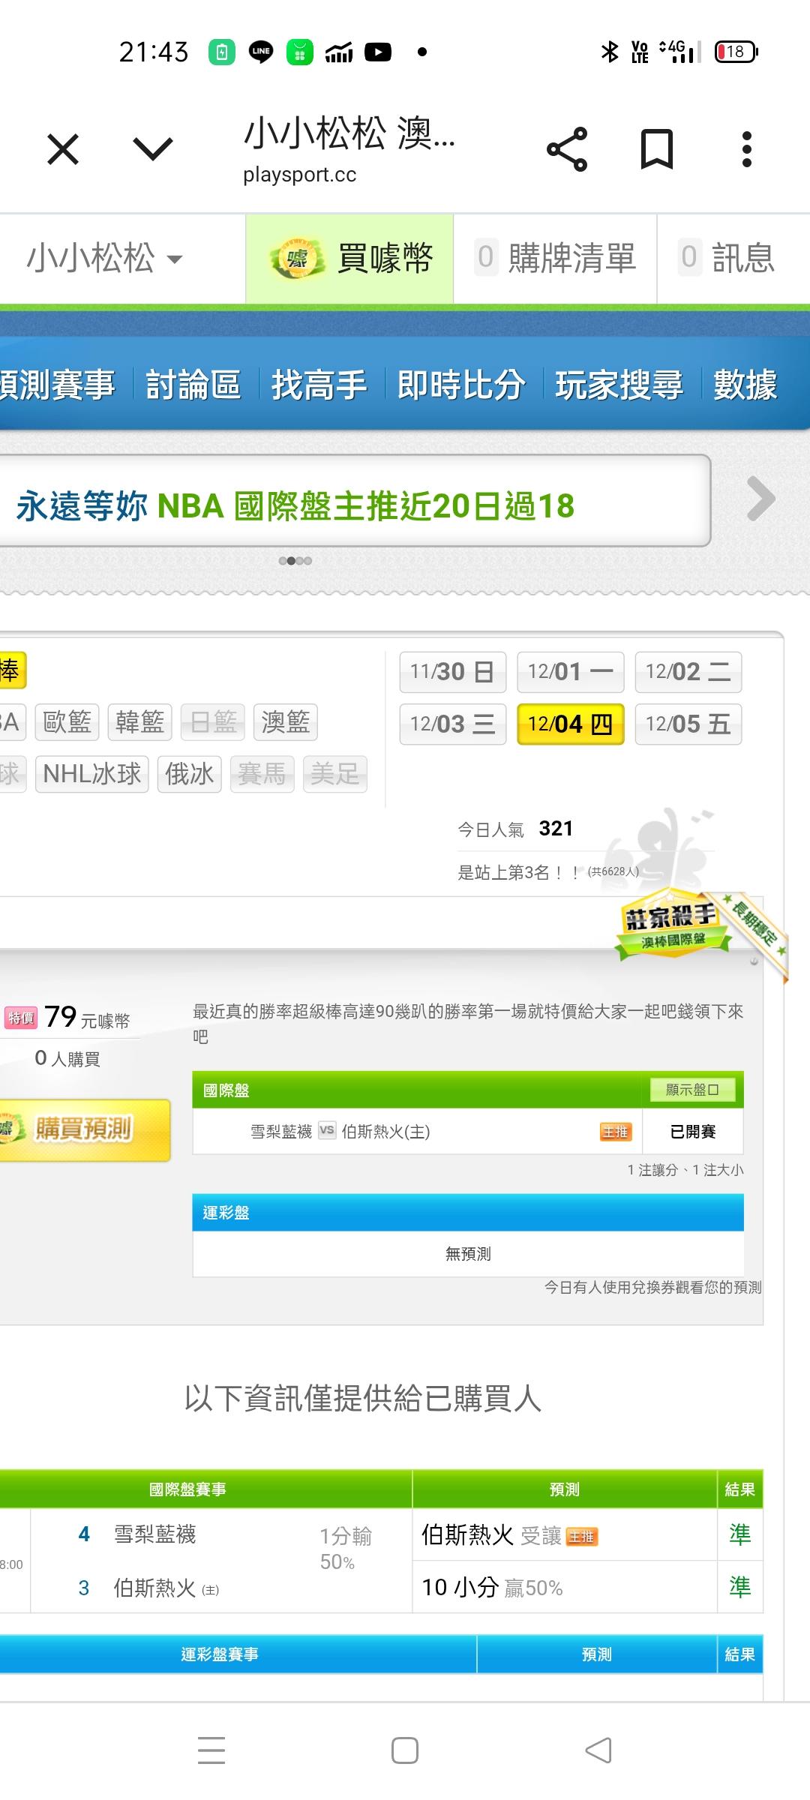Select the 韓籃 league tab
810x1800 pixels.
(x=140, y=721)
